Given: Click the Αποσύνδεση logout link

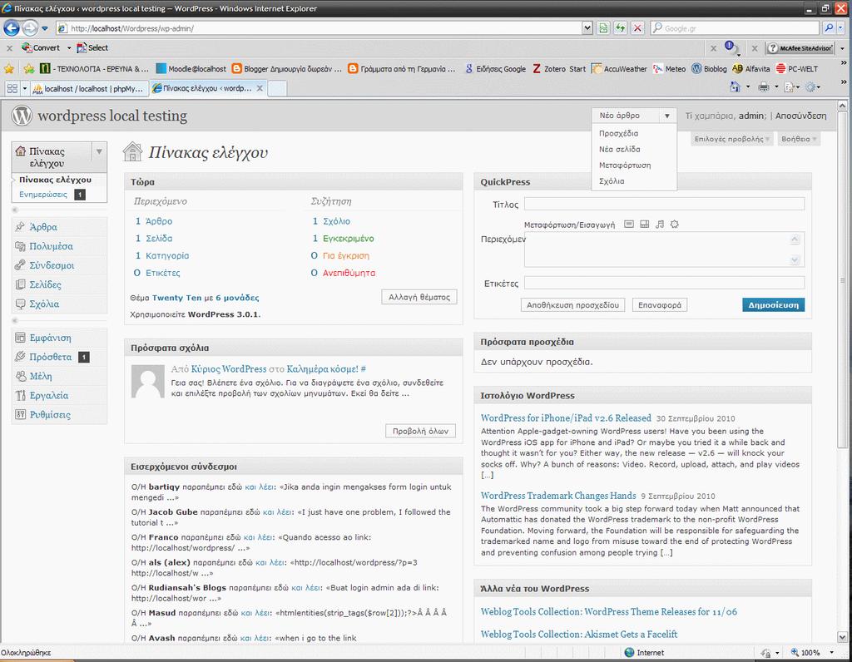Looking at the screenshot, I should [x=800, y=116].
